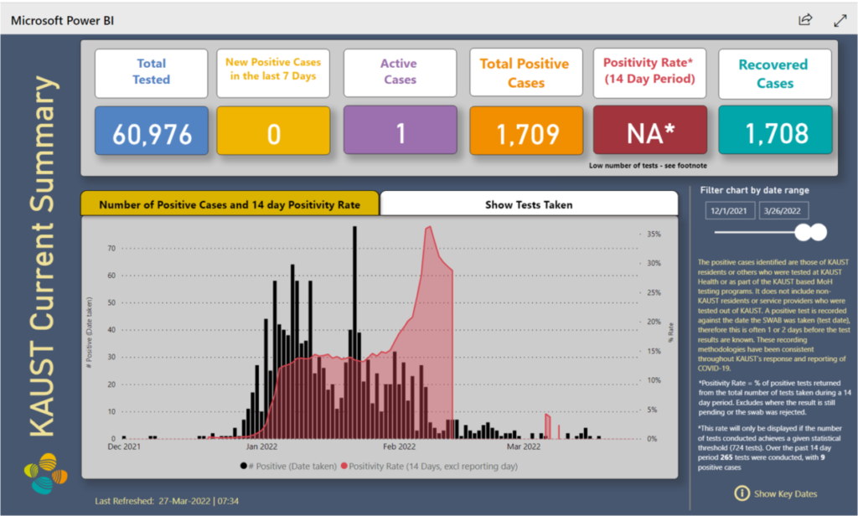Screen dimensions: 858x516
Task: Click the share icon in header
Action: pyautogui.click(x=805, y=19)
